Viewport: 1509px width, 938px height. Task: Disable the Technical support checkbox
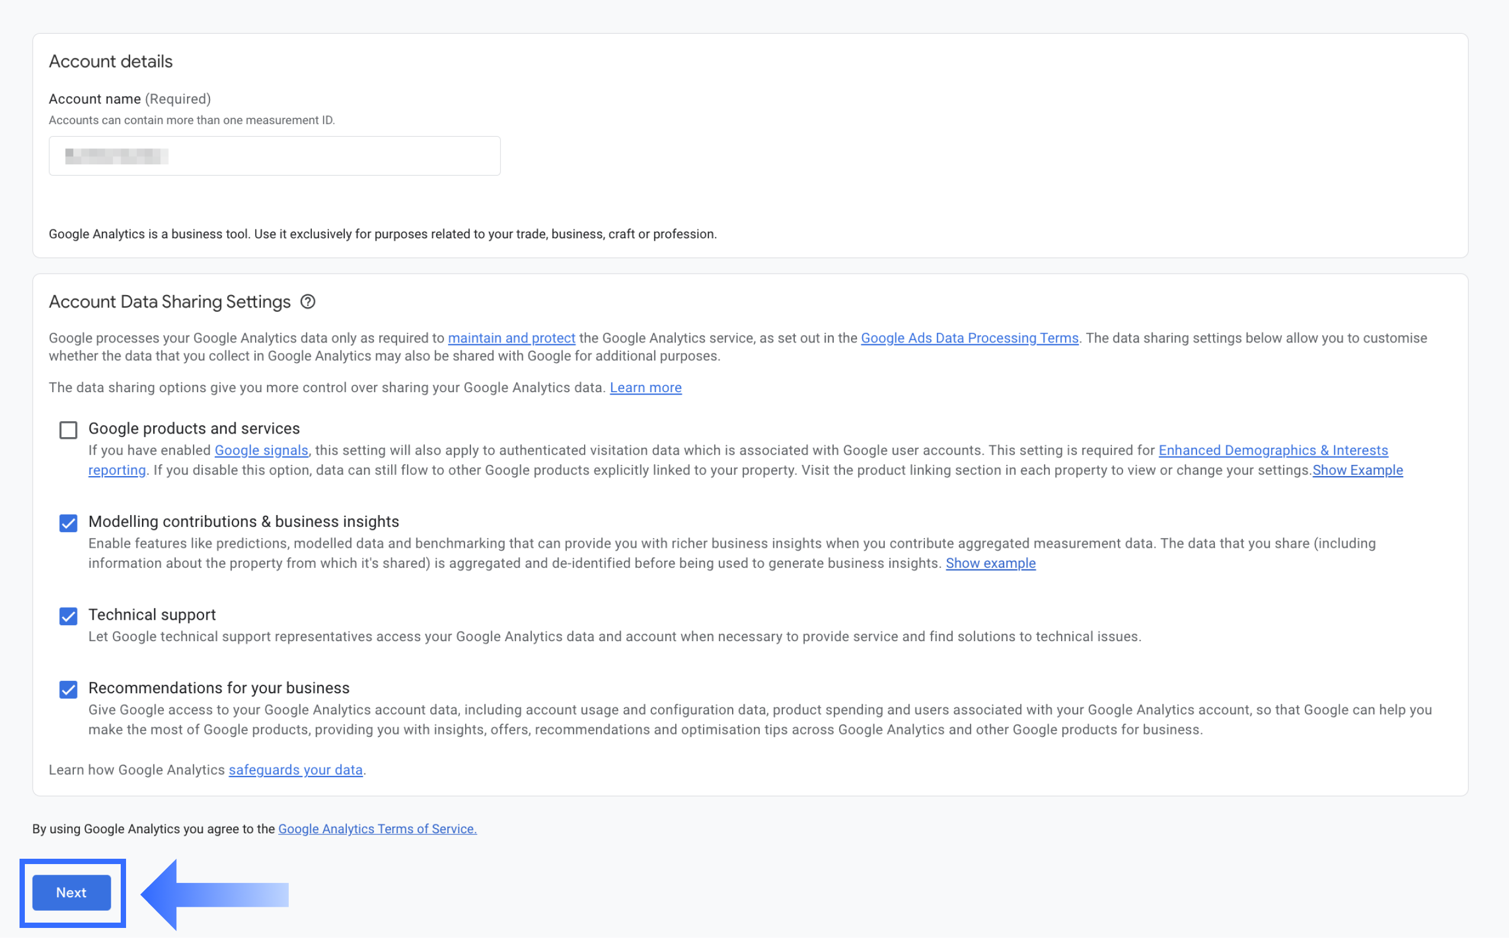click(x=68, y=616)
